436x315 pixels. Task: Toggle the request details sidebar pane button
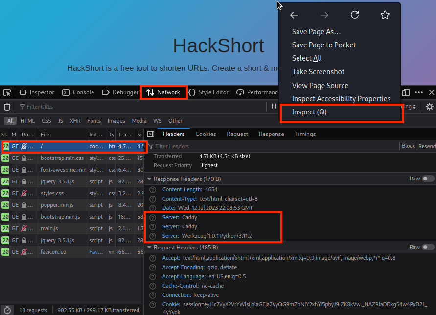tap(151, 134)
